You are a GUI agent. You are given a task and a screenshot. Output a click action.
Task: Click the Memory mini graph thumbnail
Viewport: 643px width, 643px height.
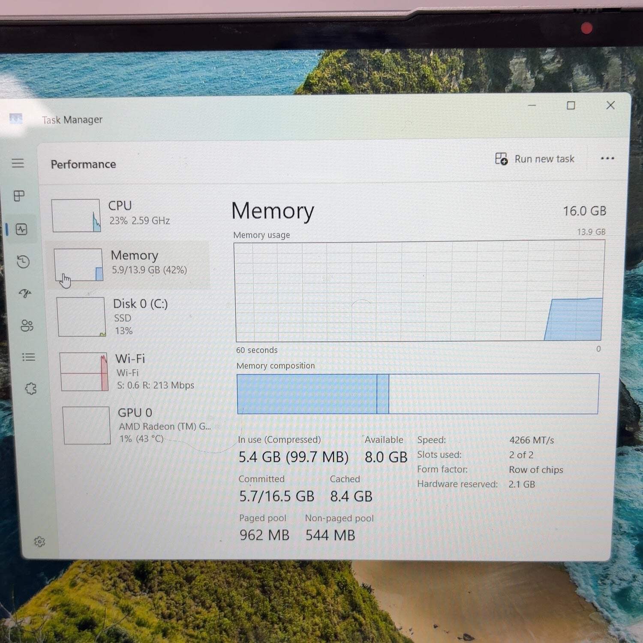pos(78,265)
